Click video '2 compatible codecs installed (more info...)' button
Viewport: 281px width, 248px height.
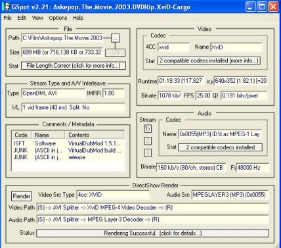[209, 61]
